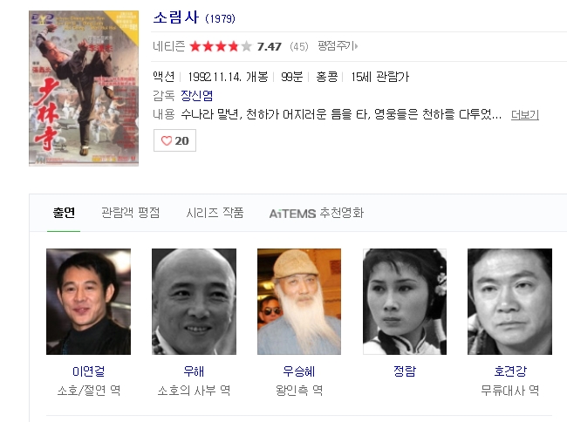Click the 이연걸 actor photo
The height and width of the screenshot is (422, 567).
click(89, 302)
